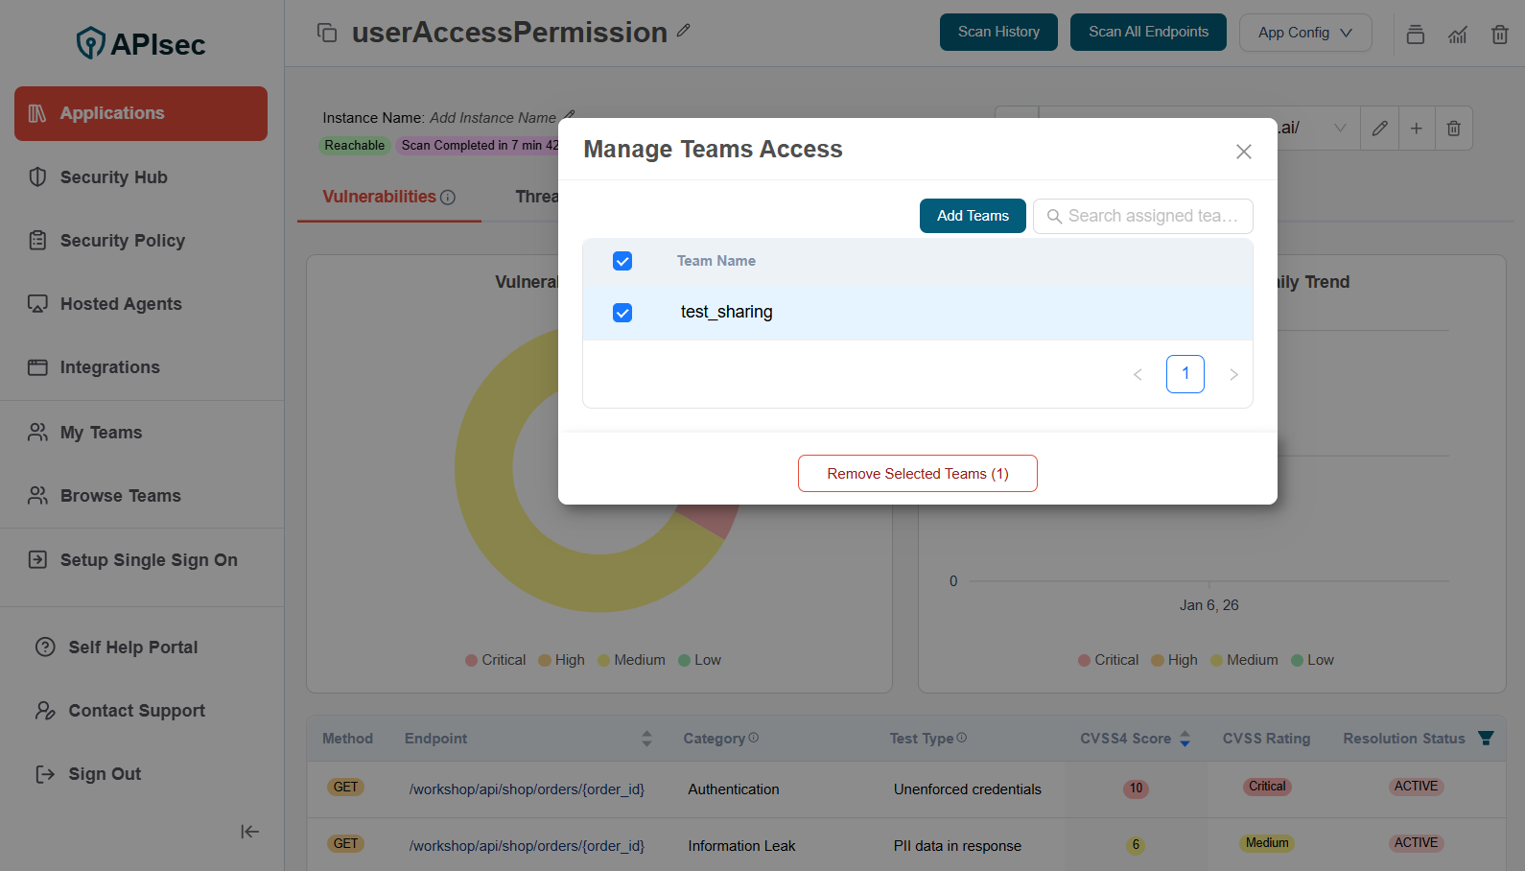Open Security Hub from sidebar
This screenshot has height=871, width=1525.
click(113, 177)
